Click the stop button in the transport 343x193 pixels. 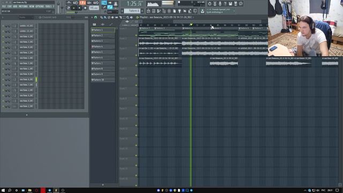(x=79, y=8)
